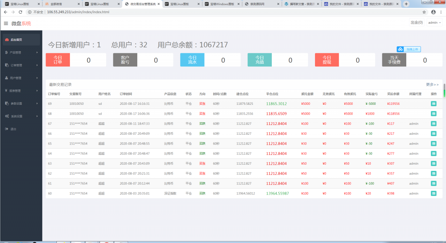Click the 平仓点位 column header
This screenshot has width=446, height=243.
coord(272,94)
